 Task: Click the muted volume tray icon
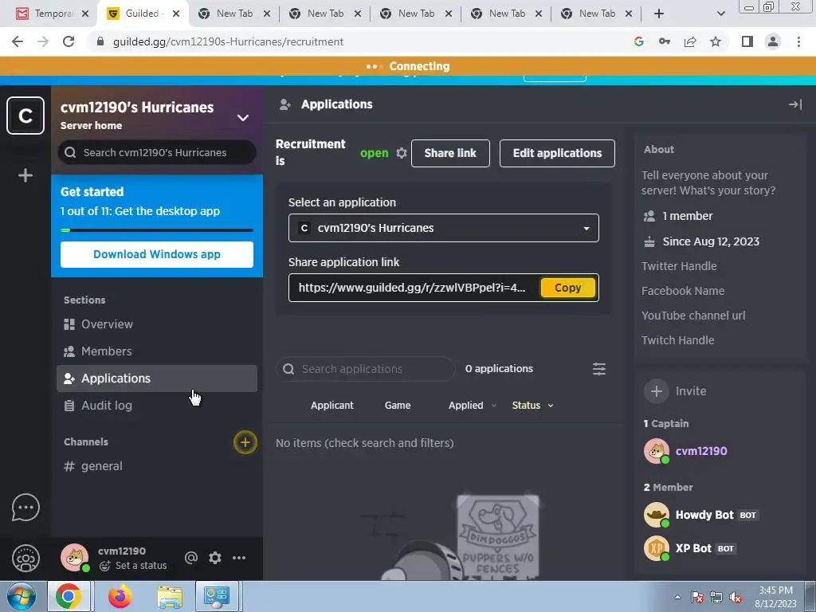(736, 598)
